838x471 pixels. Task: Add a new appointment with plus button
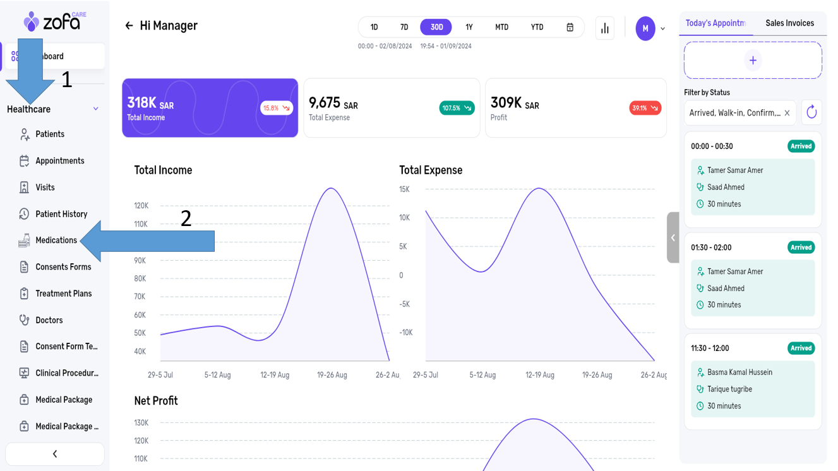[x=753, y=61]
